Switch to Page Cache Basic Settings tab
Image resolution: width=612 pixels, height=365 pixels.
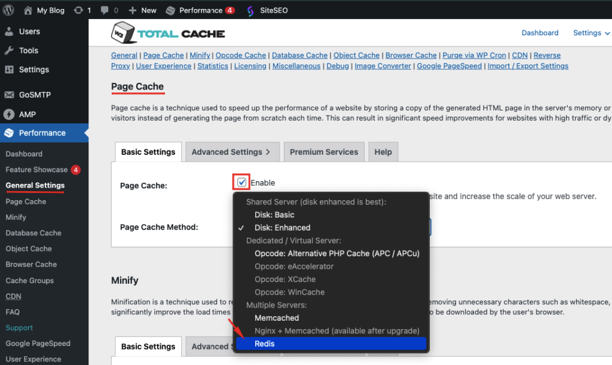(148, 152)
